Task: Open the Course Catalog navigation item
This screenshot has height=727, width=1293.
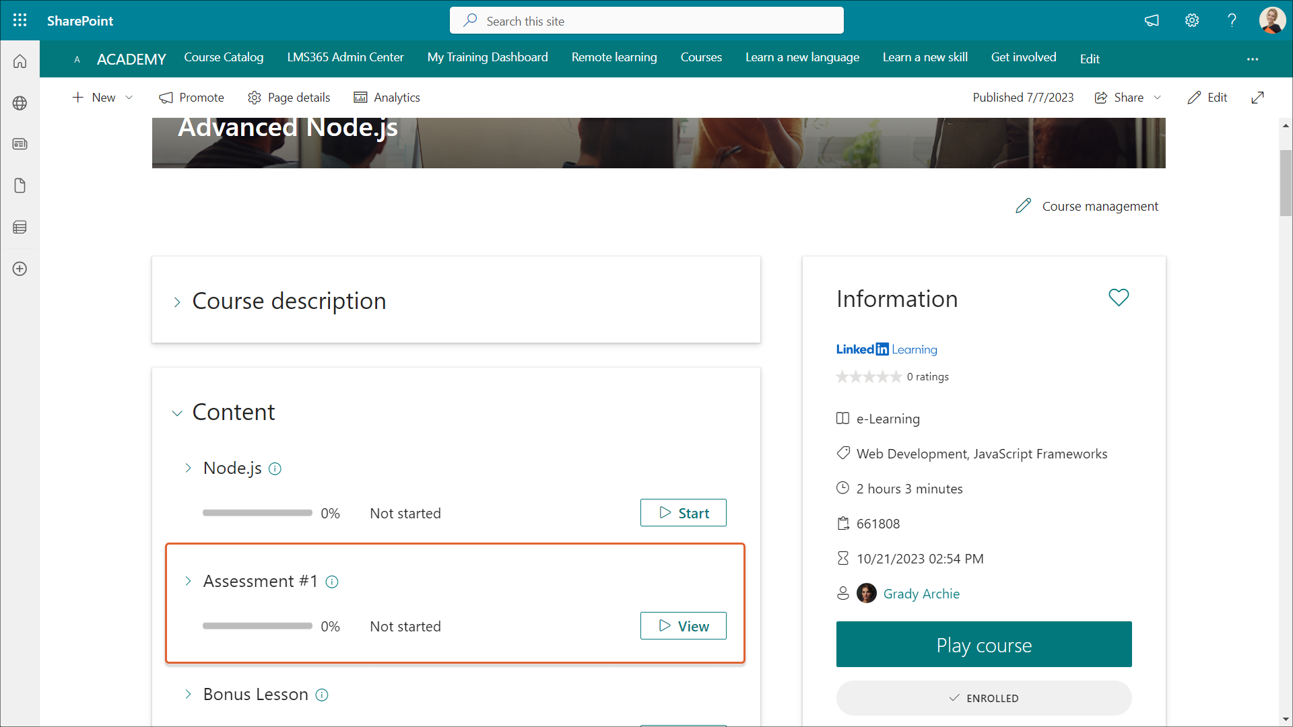Action: pos(224,57)
